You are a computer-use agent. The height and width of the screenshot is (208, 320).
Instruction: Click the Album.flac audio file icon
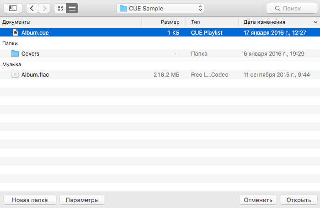pyautogui.click(x=15, y=74)
